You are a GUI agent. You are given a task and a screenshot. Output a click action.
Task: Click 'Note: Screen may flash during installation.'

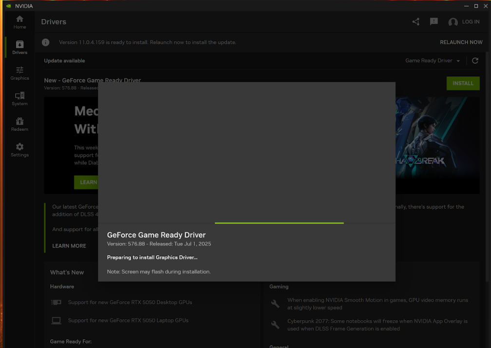[159, 272]
